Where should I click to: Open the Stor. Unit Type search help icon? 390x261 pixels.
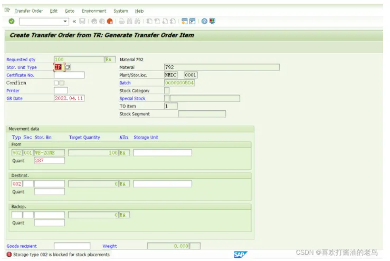(68, 67)
